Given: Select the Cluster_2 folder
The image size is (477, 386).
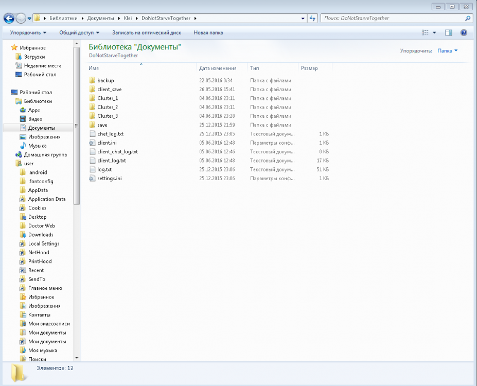Looking at the screenshot, I should pos(108,107).
